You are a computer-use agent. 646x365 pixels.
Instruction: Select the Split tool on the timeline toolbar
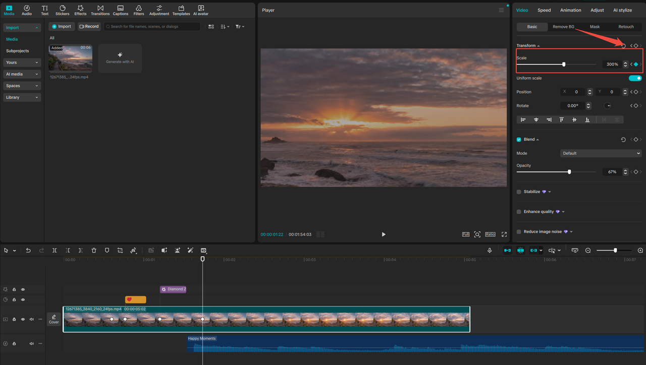point(55,250)
